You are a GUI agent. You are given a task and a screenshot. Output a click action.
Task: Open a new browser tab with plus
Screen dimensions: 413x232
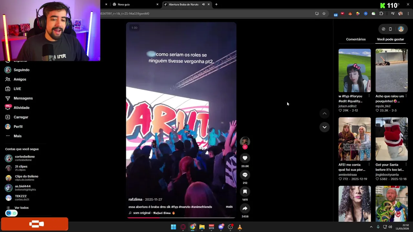[216, 5]
